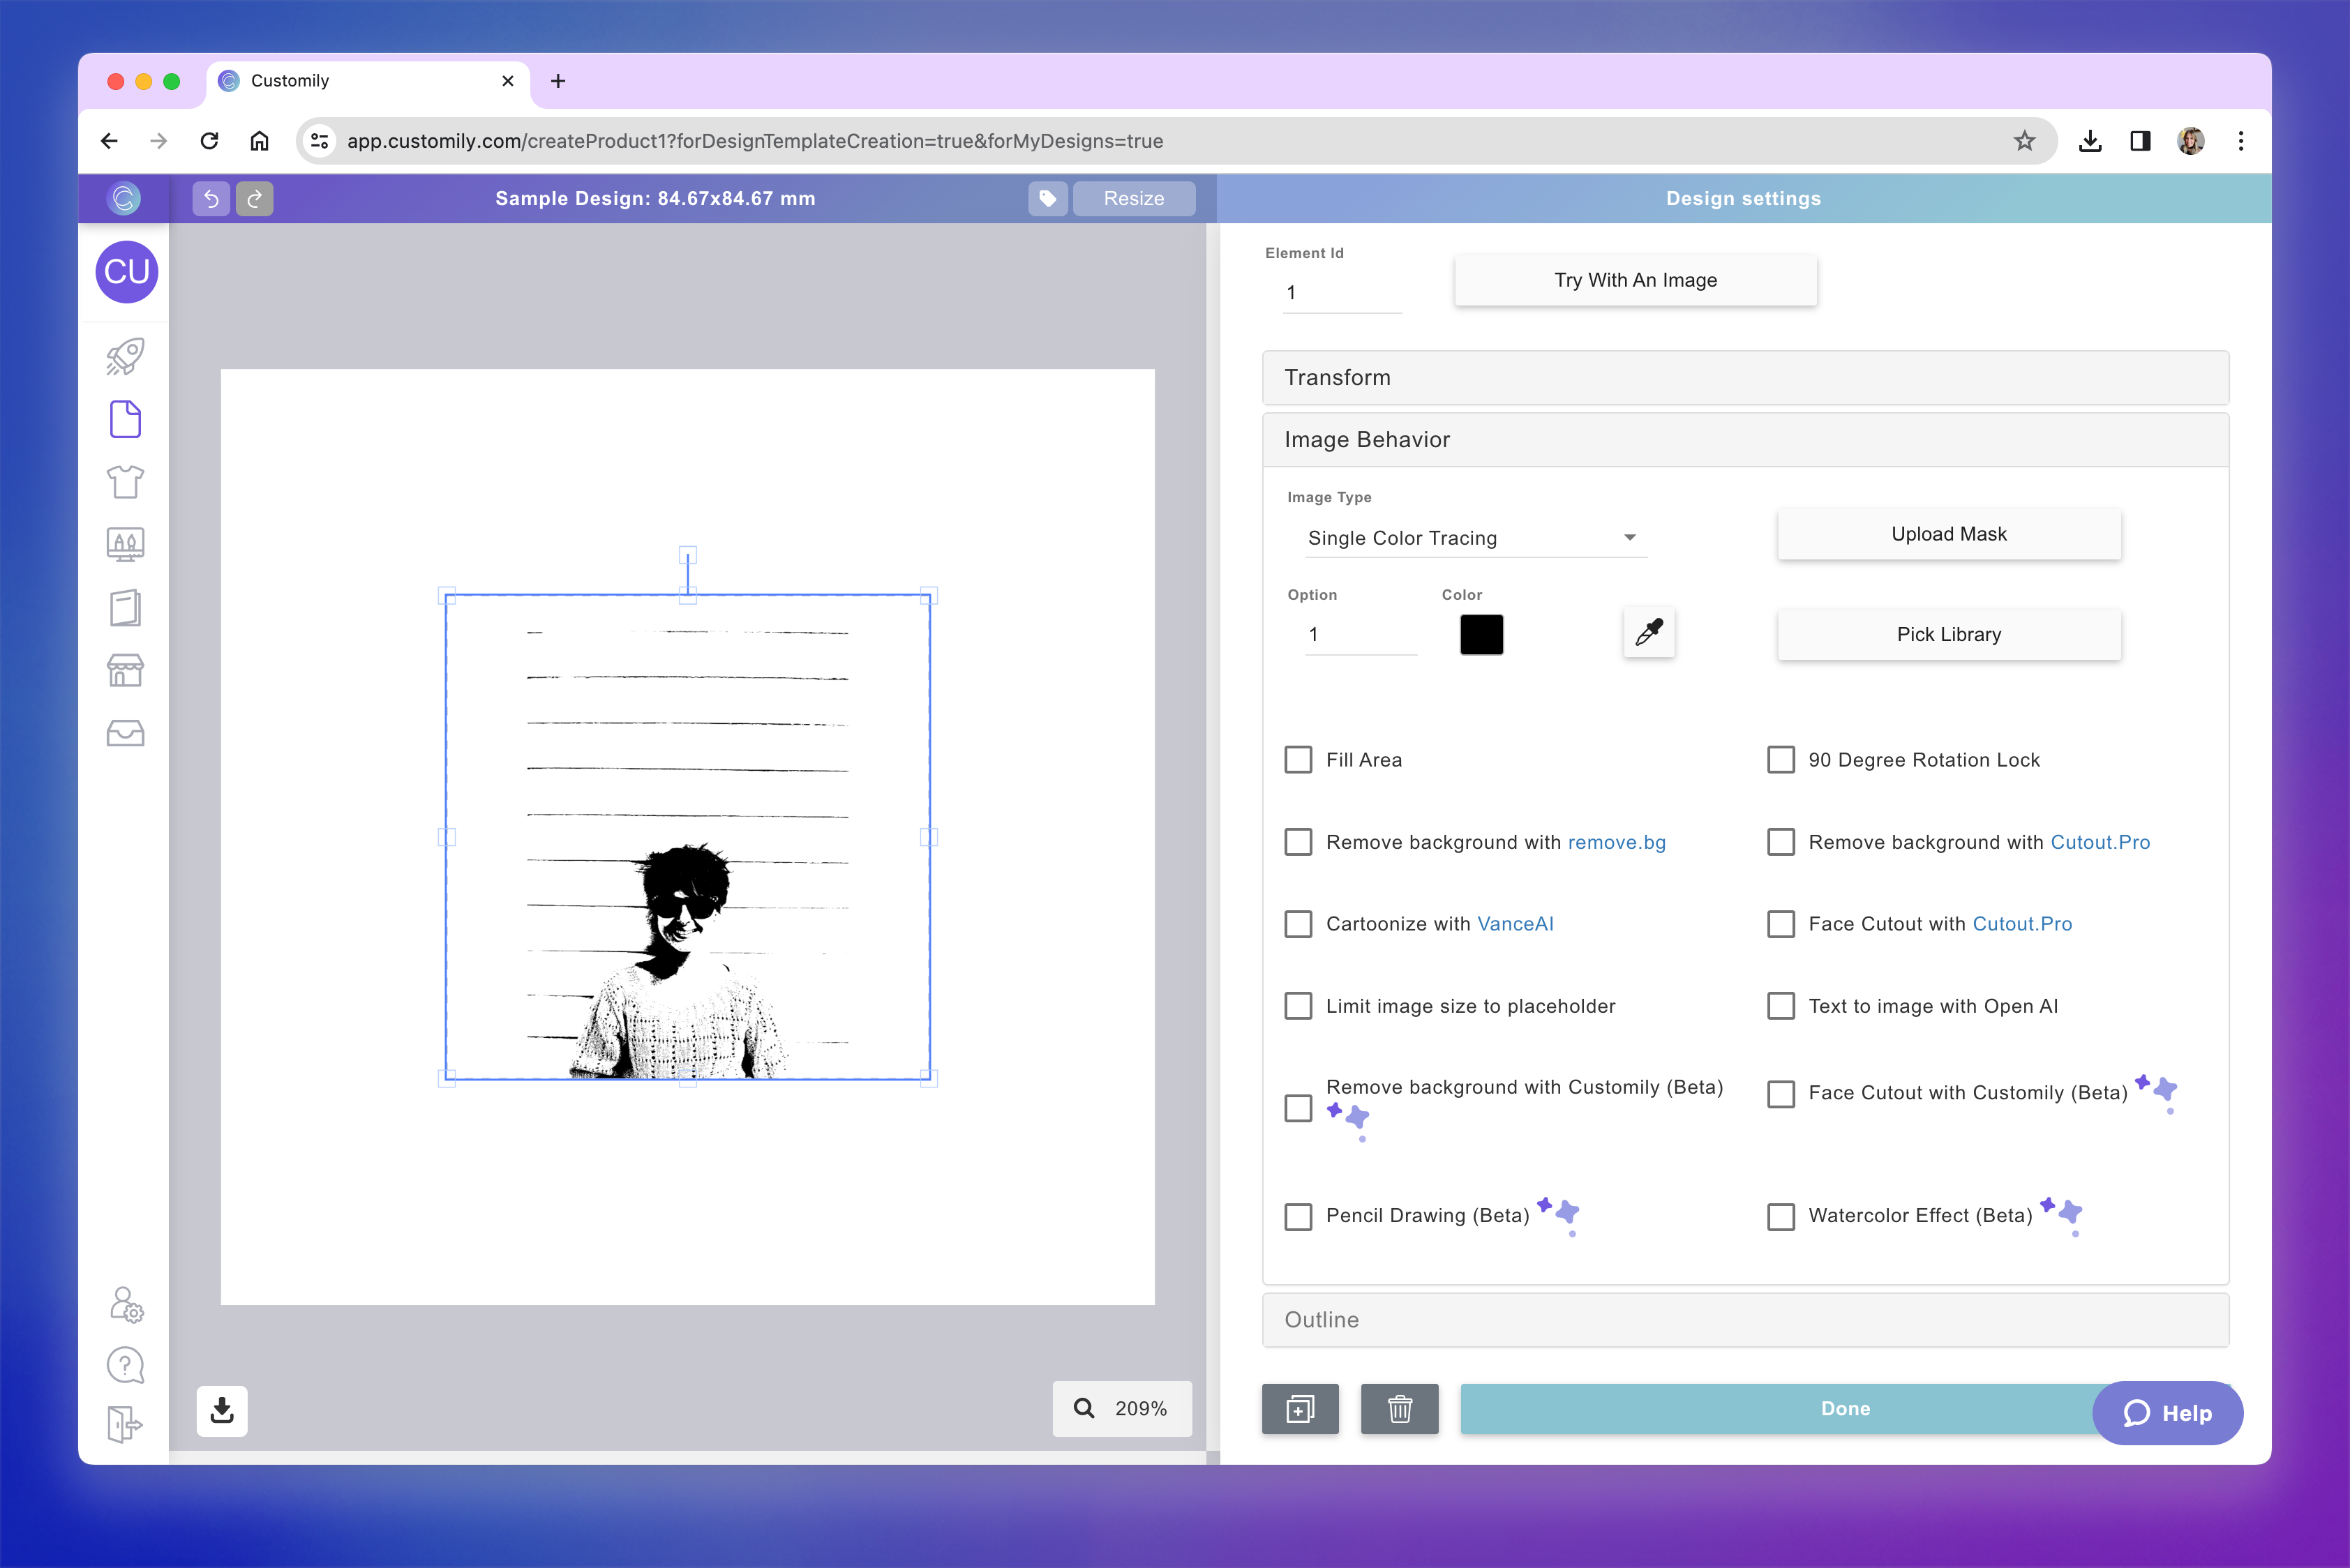This screenshot has height=1568, width=2350.
Task: Click the undo arrow icon
Action: (x=211, y=199)
